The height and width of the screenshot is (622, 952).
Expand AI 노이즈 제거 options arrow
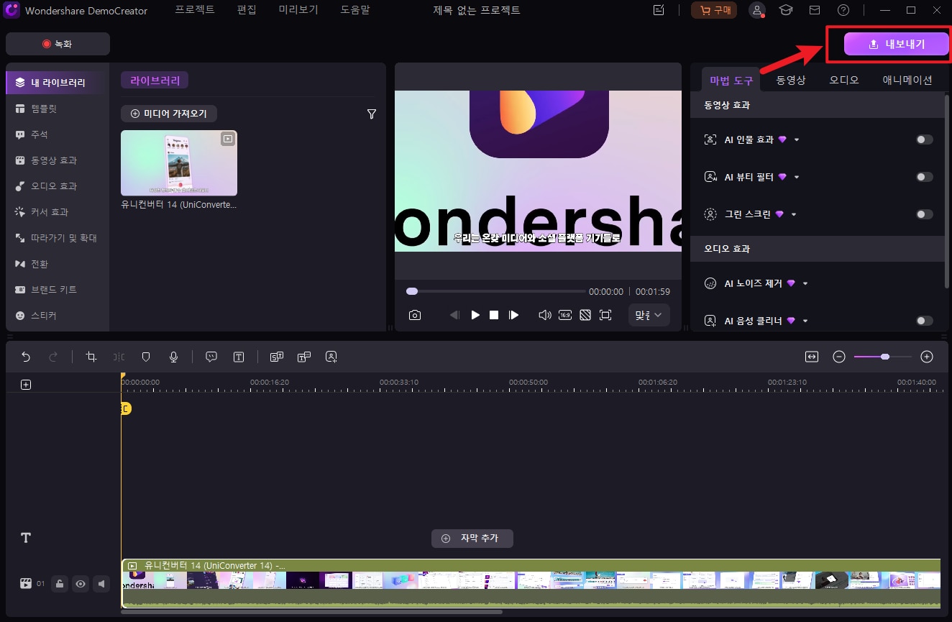click(805, 284)
